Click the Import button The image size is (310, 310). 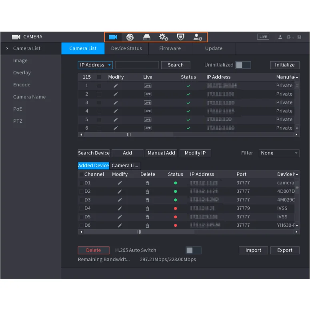(253, 250)
